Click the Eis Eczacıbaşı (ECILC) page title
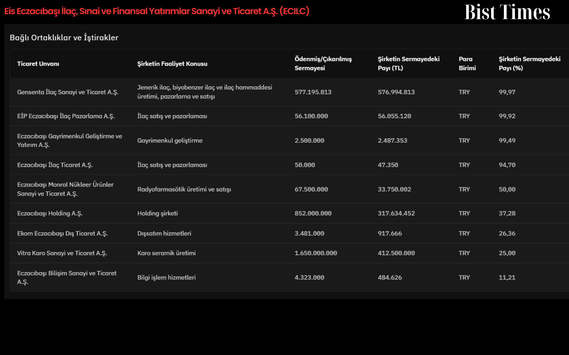 click(x=157, y=11)
